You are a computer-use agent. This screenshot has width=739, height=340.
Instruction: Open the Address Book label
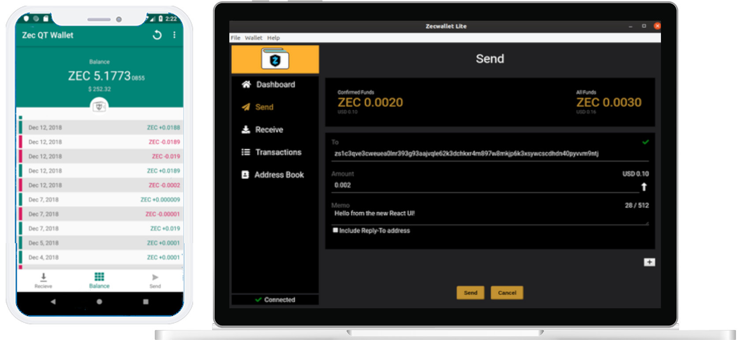pyautogui.click(x=279, y=175)
